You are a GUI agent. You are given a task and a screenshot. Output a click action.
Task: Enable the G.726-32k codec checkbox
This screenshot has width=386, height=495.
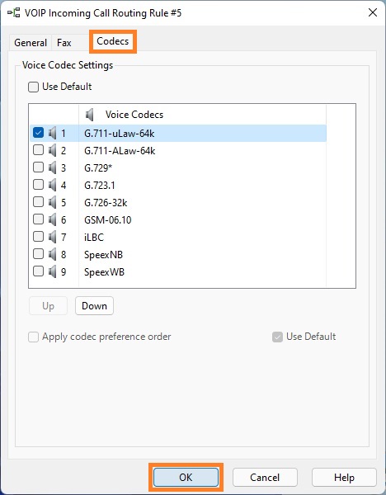(x=38, y=202)
